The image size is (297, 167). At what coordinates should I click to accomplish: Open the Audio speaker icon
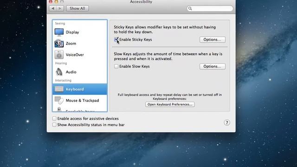(59, 72)
